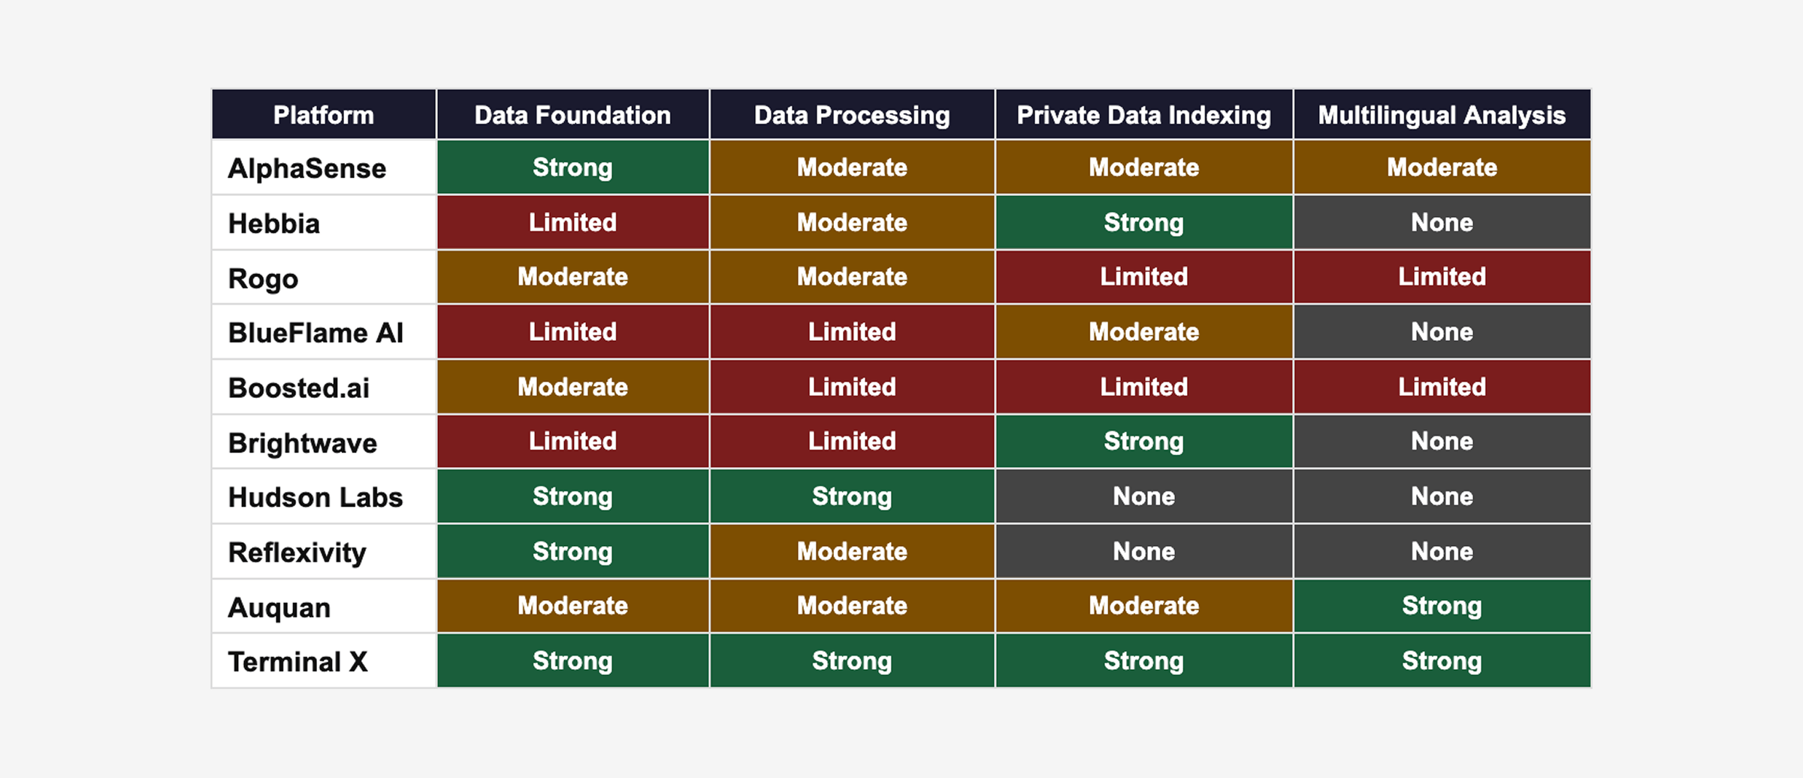1803x778 pixels.
Task: Click the Rogo platform name
Action: pos(264,278)
